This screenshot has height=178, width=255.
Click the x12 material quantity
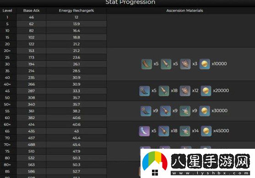(x=195, y=90)
